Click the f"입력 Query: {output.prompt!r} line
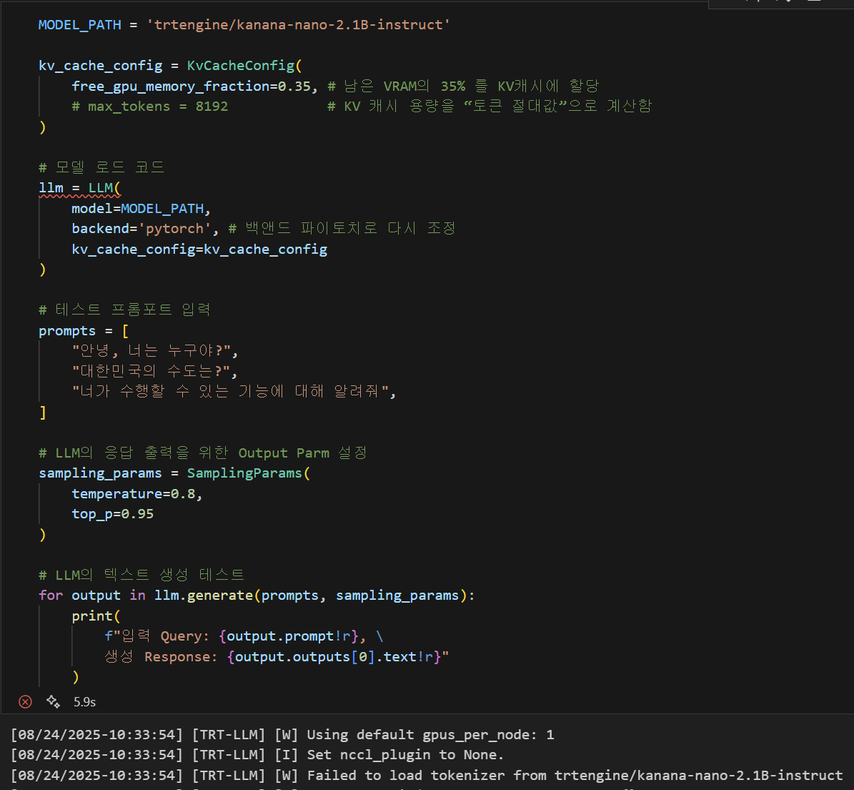The width and height of the screenshot is (854, 790). (x=244, y=636)
